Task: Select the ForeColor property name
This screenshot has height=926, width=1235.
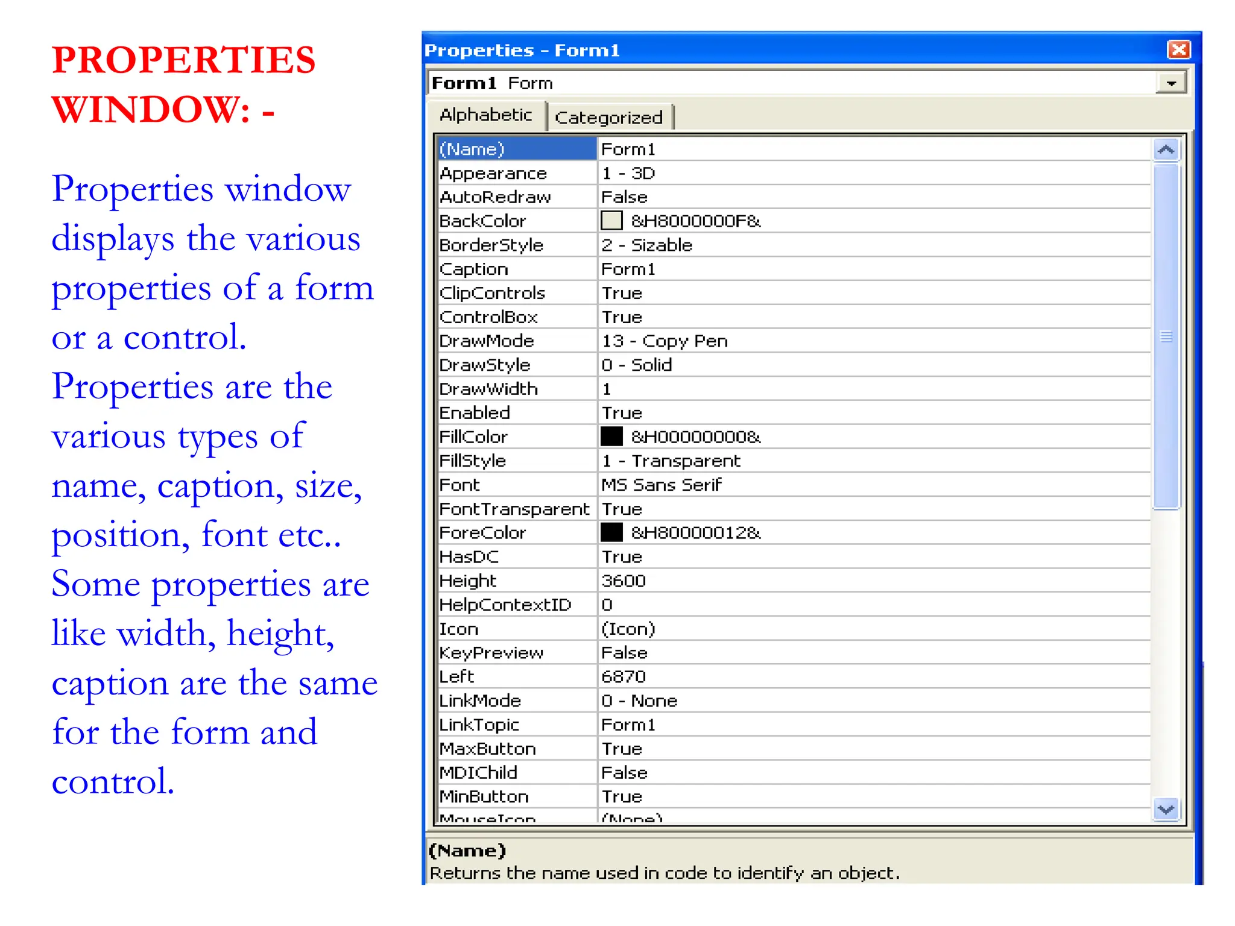Action: click(517, 532)
